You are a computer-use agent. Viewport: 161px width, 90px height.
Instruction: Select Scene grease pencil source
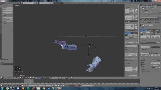(128, 33)
